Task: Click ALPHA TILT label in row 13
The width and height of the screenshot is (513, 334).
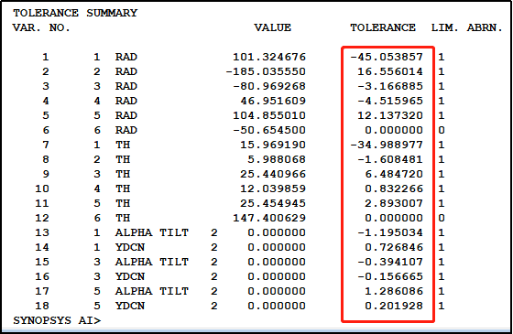Action: (x=152, y=232)
